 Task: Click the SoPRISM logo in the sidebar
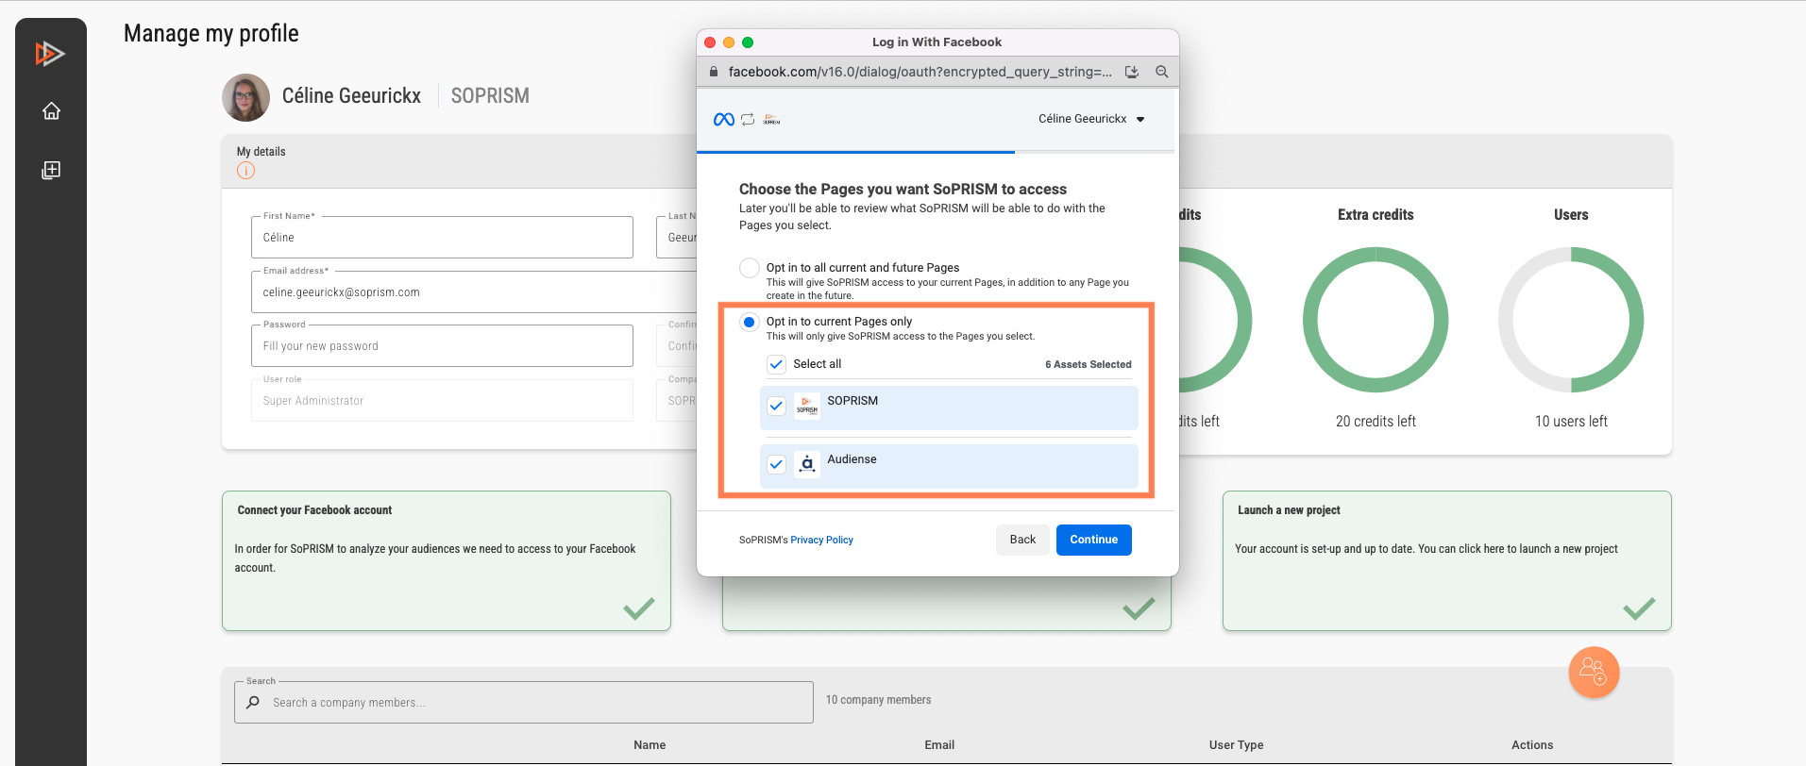(x=50, y=54)
